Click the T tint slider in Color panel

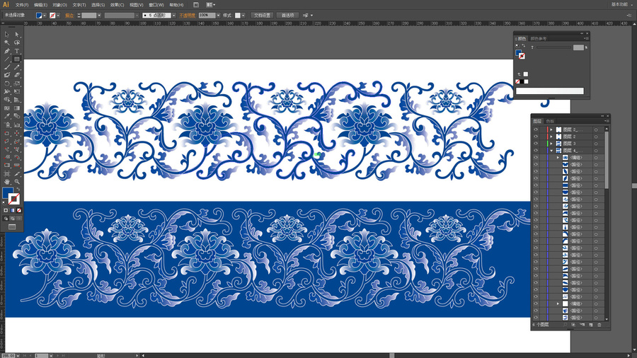coord(554,47)
